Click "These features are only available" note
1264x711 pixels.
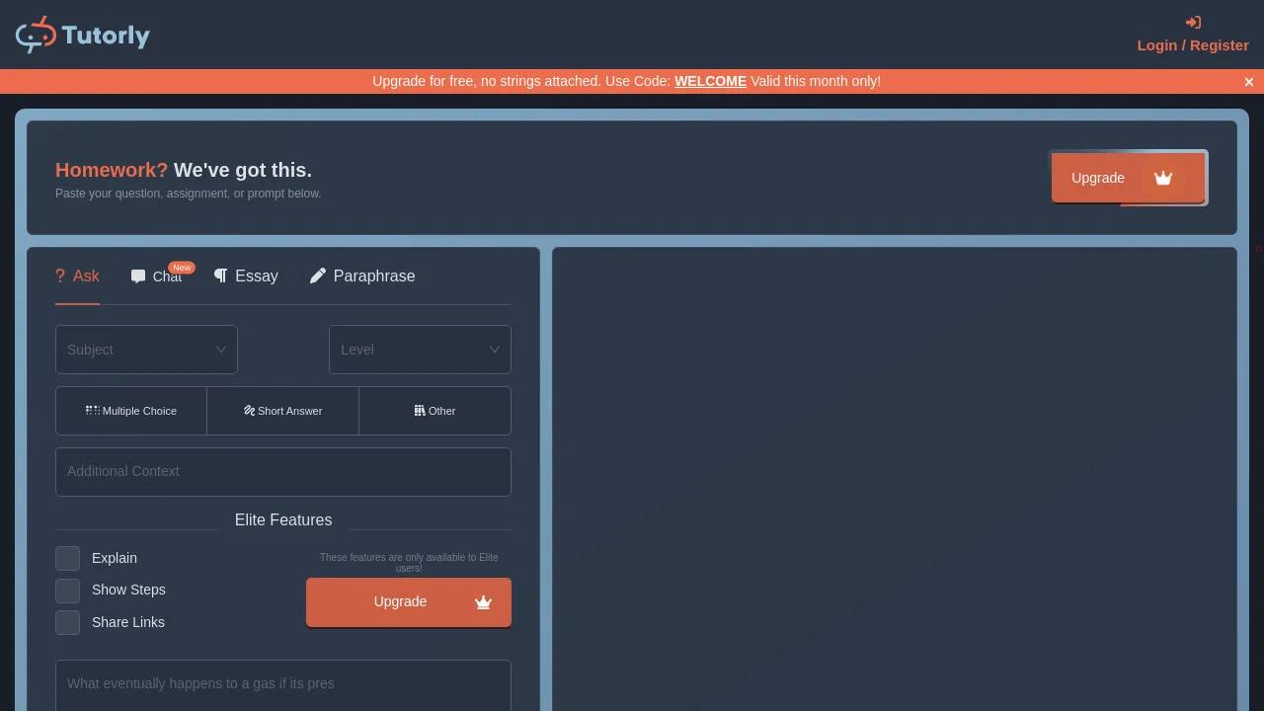click(x=409, y=563)
